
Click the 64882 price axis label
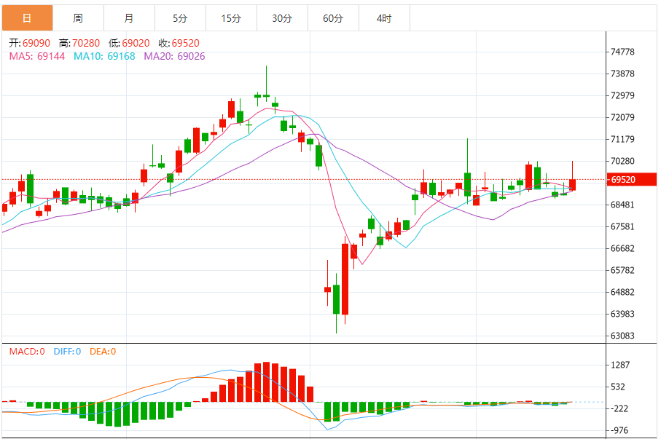(622, 292)
